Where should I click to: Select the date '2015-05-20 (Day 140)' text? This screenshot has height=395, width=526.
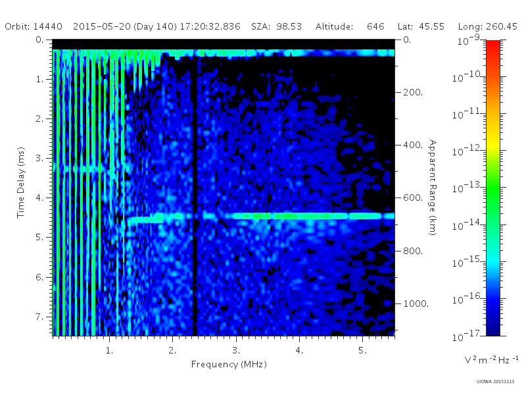pyautogui.click(x=125, y=26)
